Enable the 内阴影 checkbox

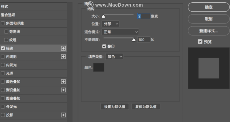[3, 57]
